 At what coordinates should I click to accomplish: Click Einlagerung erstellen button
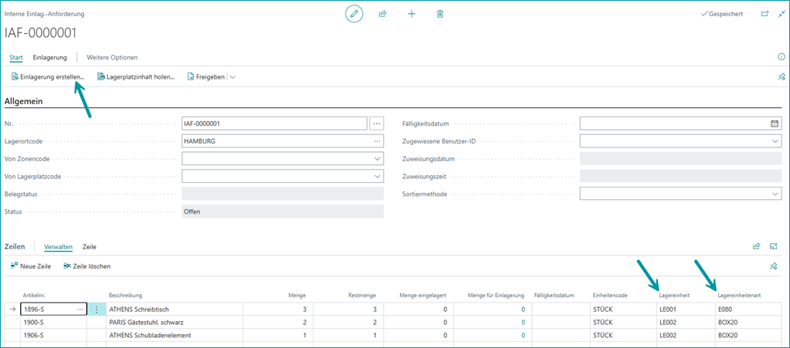48,77
